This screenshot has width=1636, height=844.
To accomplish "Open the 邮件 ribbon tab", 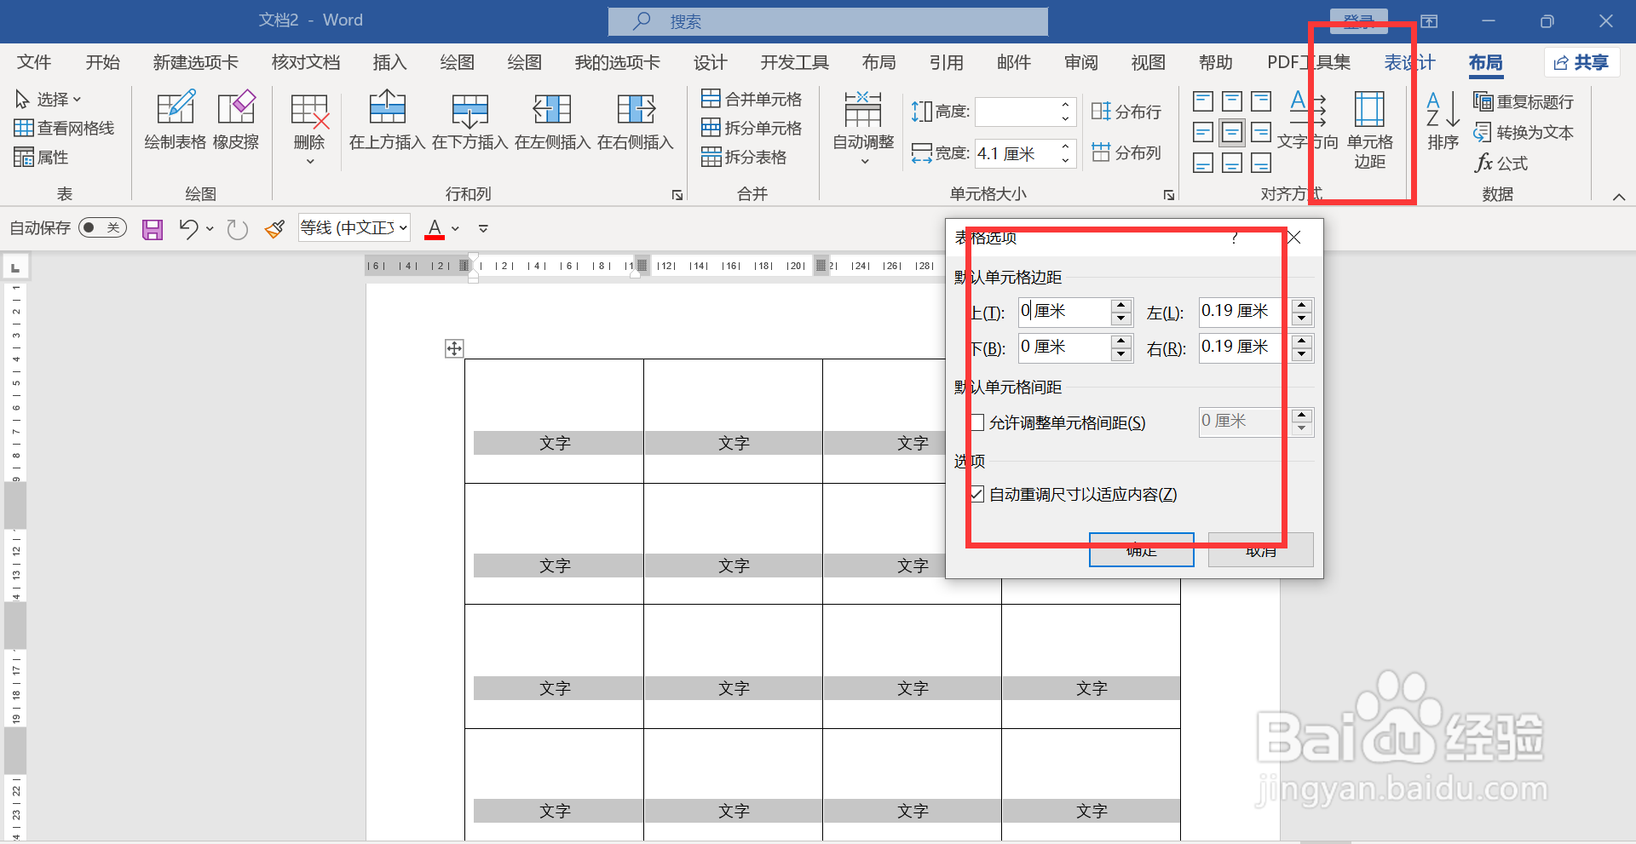I will [x=1013, y=62].
